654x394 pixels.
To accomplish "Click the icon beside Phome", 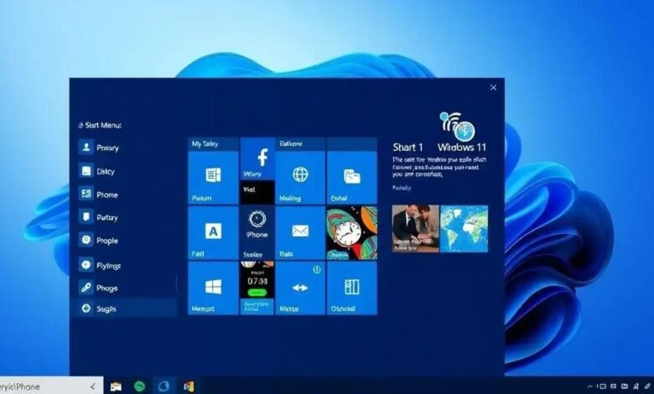I will click(86, 194).
